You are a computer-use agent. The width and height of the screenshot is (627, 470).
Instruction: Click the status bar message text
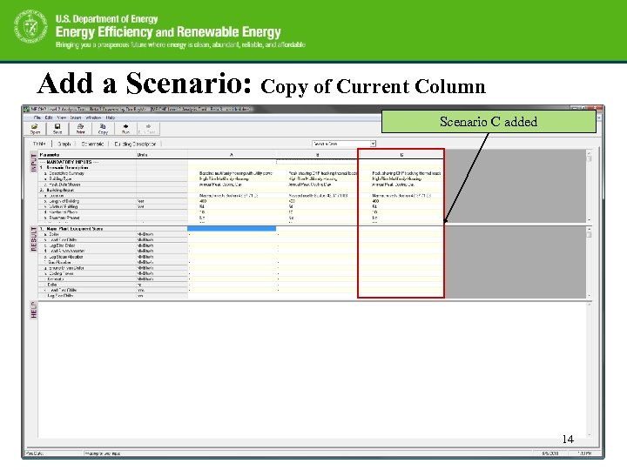click(103, 453)
